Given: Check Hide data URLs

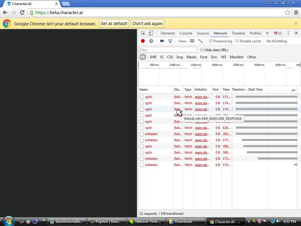Looking at the screenshot, I should [x=202, y=50].
